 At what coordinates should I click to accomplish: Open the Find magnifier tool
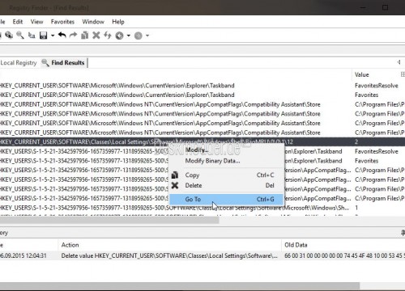pos(20,36)
